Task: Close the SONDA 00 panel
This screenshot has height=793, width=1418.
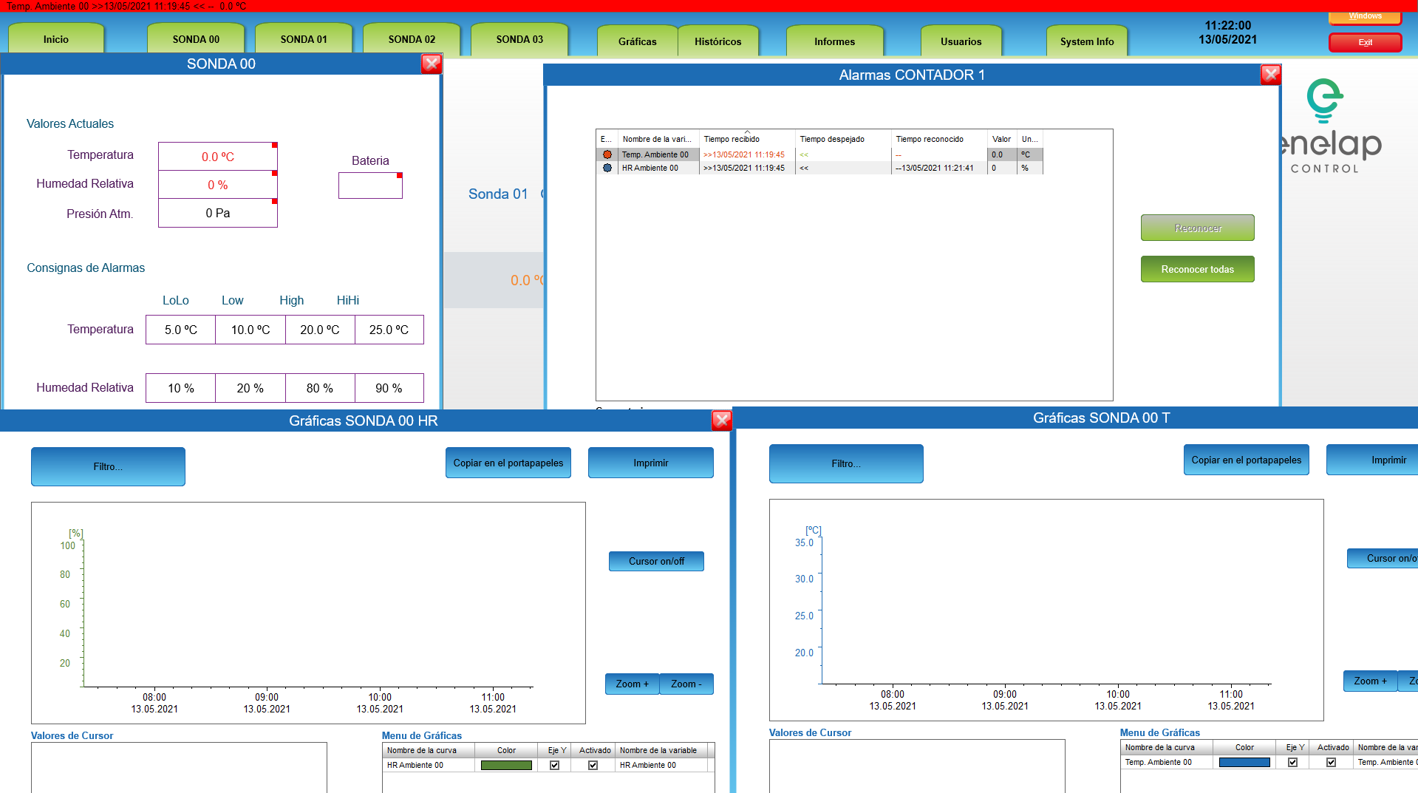Action: click(x=432, y=64)
